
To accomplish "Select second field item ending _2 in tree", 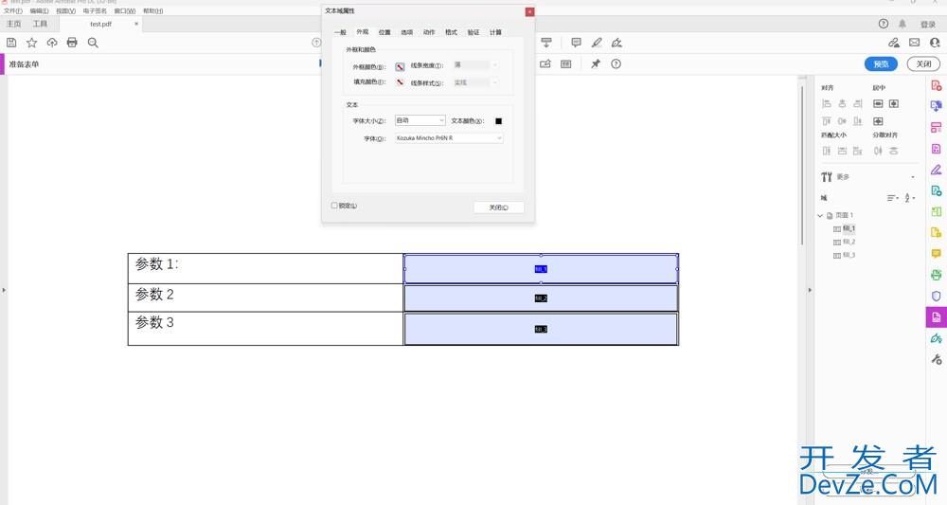I will click(x=845, y=243).
